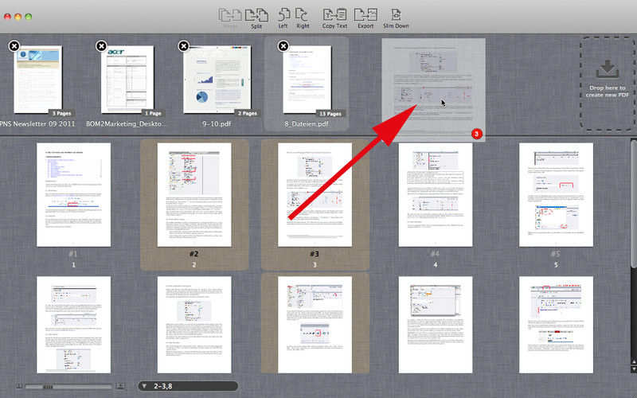Click the label PNS Newsletter 09 2011
Image resolution: width=637 pixels, height=398 pixels.
click(x=37, y=123)
